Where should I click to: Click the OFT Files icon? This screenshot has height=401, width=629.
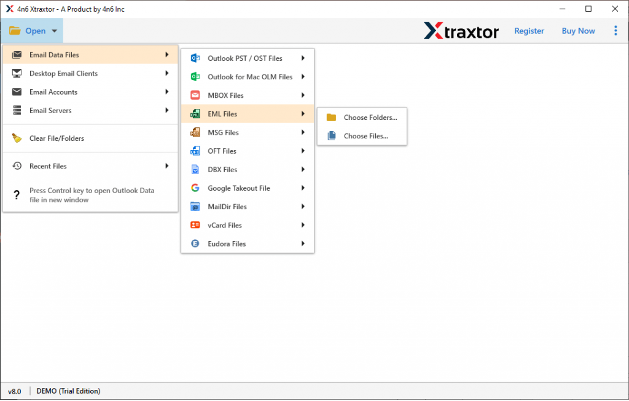(x=195, y=151)
